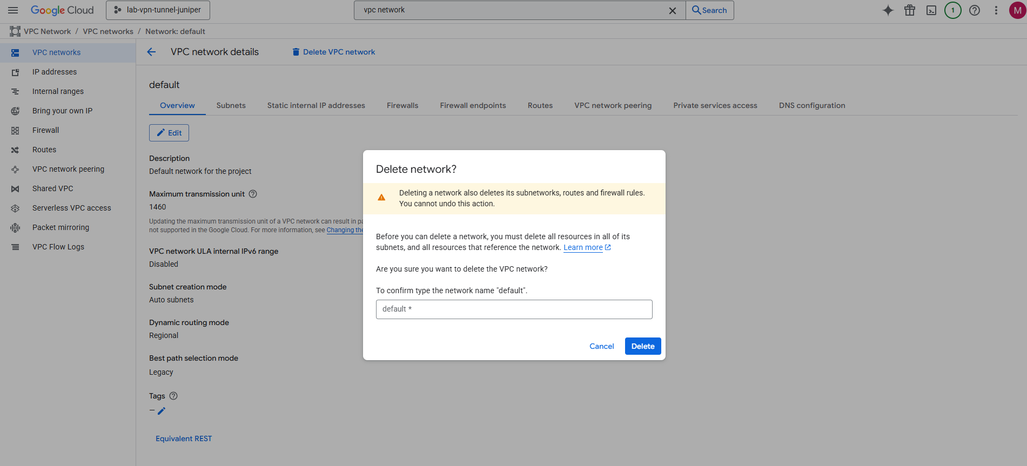Click VPC network peering sidebar icon
The width and height of the screenshot is (1027, 466).
coord(15,169)
